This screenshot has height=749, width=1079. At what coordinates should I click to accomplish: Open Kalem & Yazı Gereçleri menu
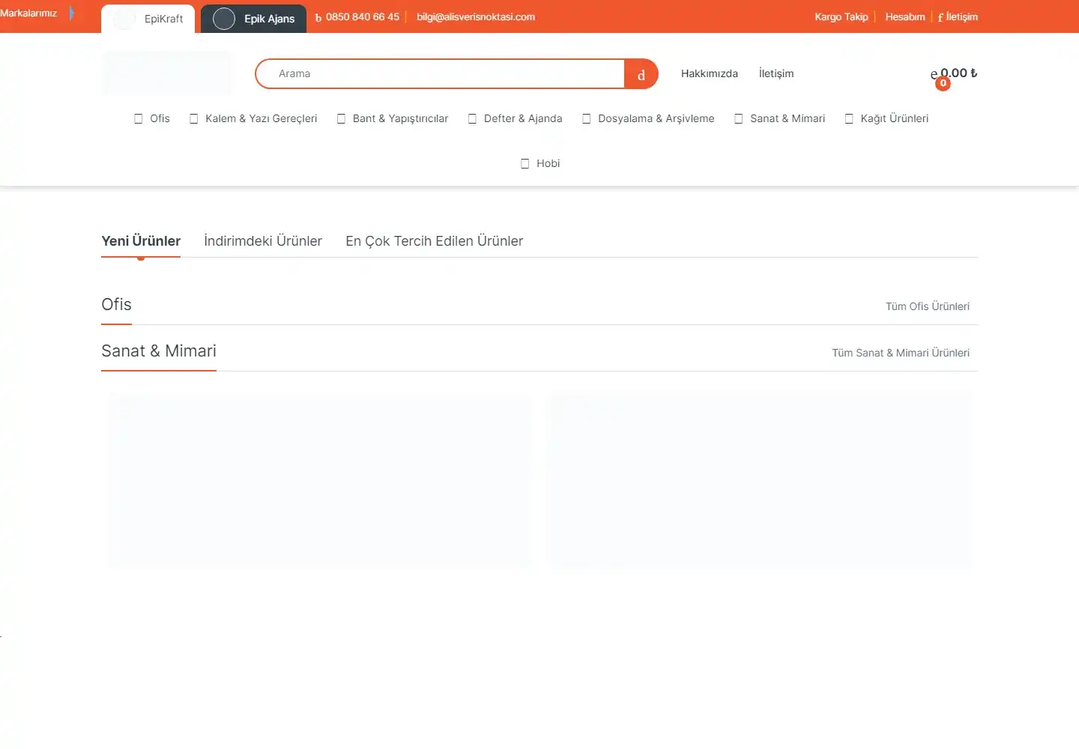click(x=253, y=118)
